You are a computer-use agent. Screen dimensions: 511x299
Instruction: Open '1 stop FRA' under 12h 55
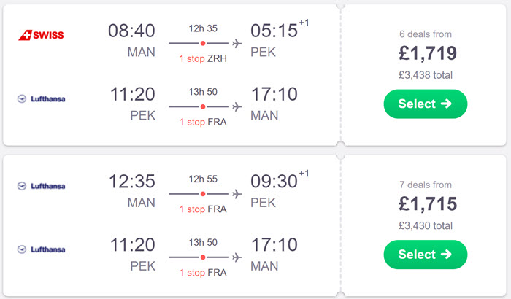coord(203,209)
